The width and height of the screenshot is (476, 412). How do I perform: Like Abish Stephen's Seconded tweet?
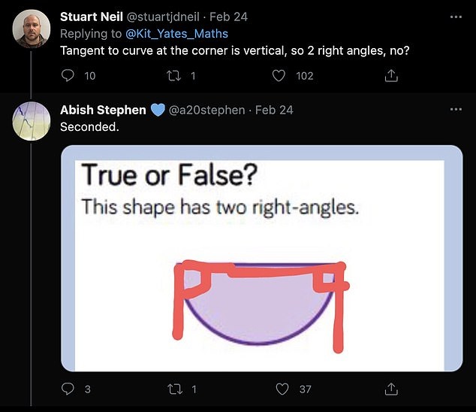[282, 389]
